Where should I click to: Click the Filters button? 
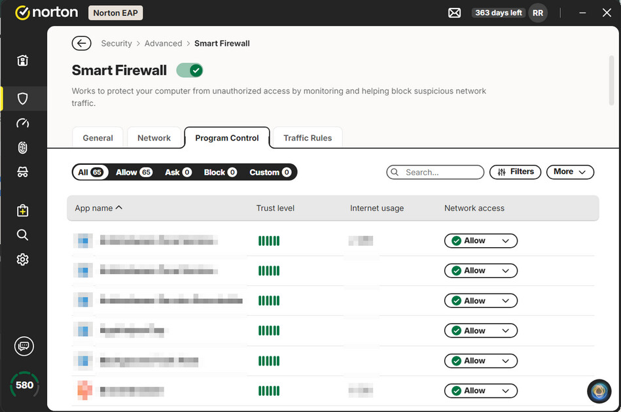point(515,172)
